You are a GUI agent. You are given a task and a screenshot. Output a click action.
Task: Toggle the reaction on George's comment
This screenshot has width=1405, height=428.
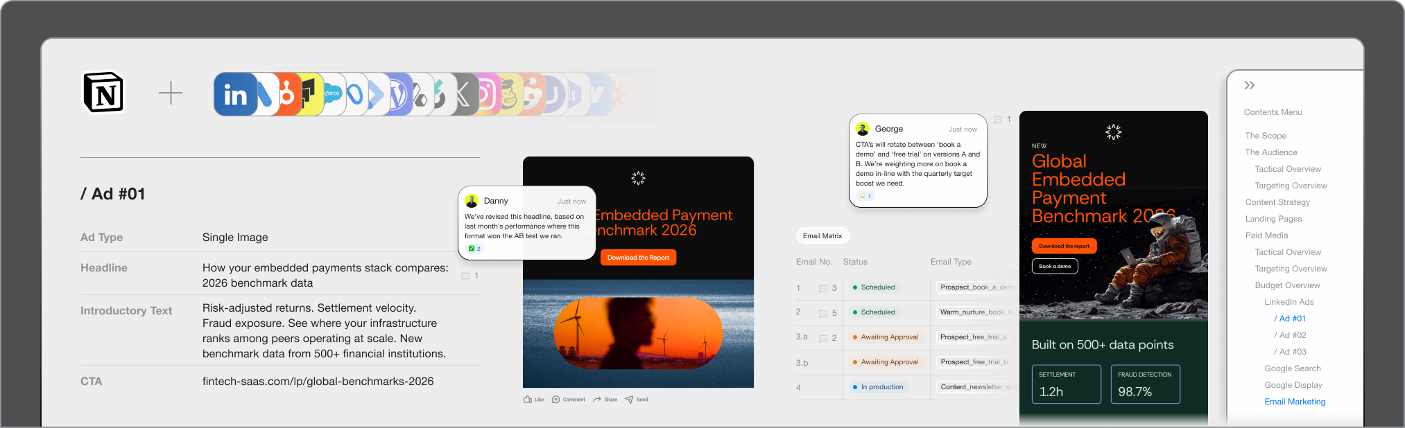865,196
